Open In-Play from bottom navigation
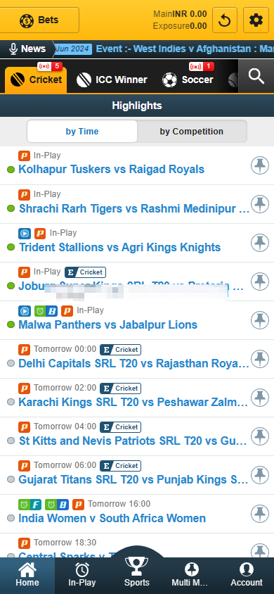 pos(82,576)
